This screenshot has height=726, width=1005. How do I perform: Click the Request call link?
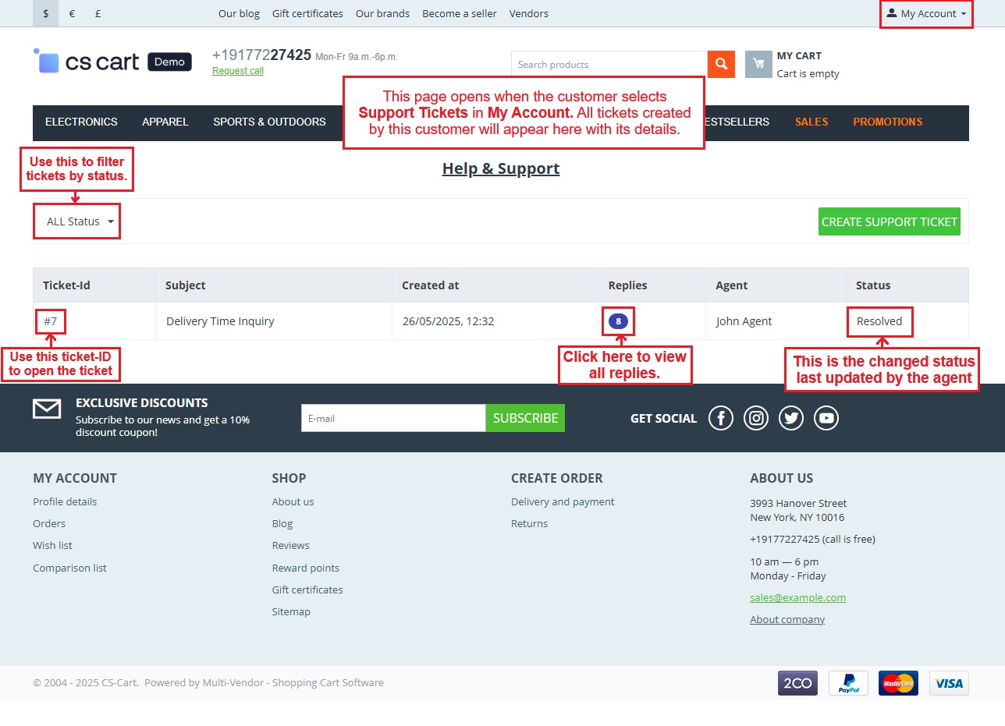pyautogui.click(x=238, y=71)
